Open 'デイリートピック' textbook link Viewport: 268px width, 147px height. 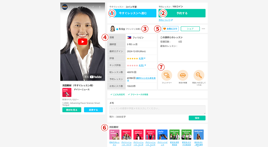[x=162, y=143]
